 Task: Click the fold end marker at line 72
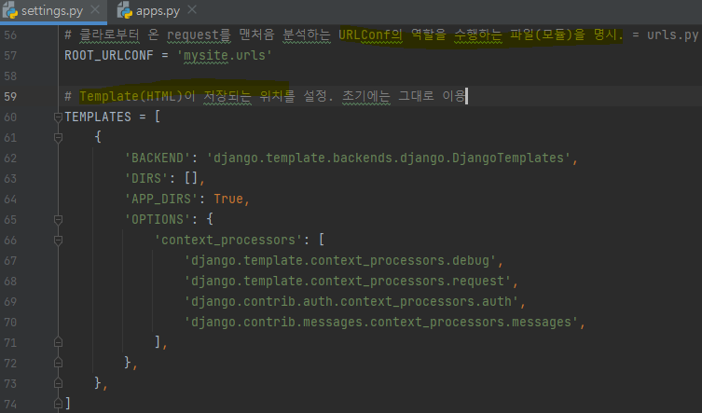point(58,363)
